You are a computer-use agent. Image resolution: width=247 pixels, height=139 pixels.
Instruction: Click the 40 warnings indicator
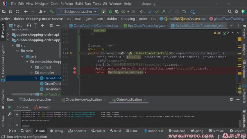tap(217, 33)
